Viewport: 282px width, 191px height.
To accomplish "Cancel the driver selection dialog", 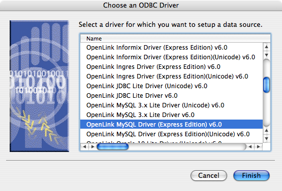I will click(x=209, y=175).
